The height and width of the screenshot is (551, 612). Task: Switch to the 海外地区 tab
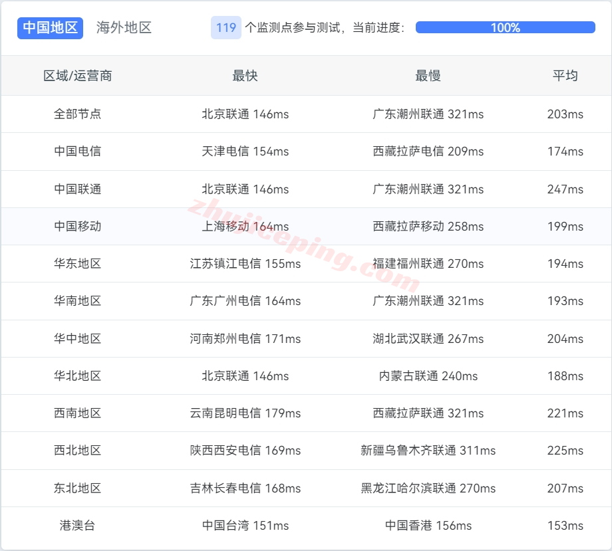tap(123, 28)
